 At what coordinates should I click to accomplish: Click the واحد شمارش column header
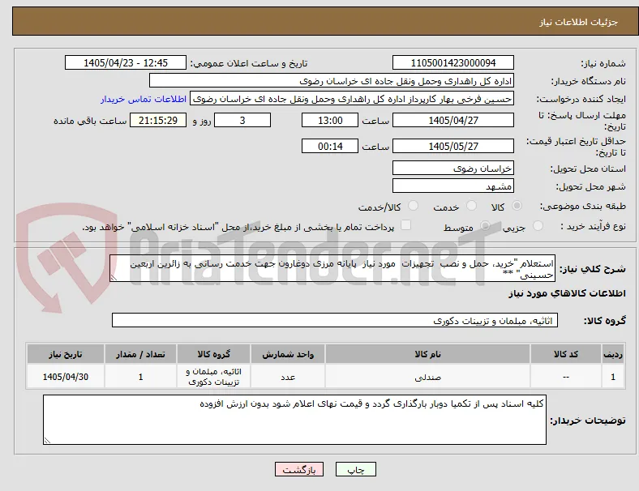288,354
